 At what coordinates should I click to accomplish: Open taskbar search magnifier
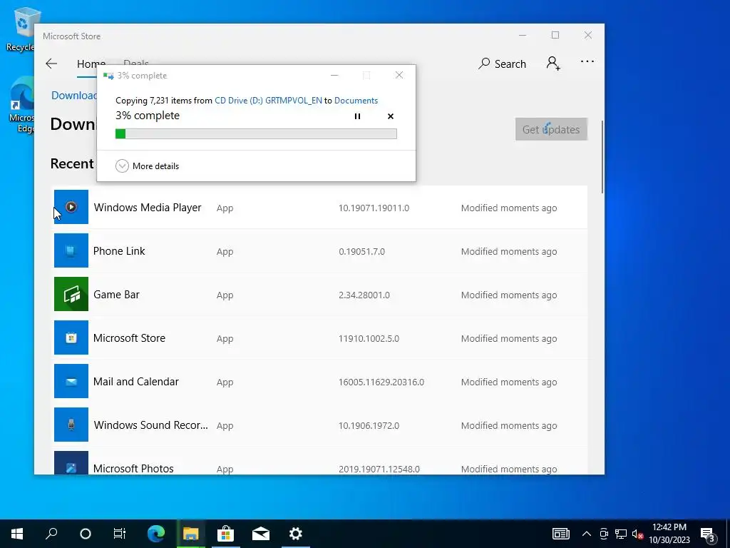pyautogui.click(x=51, y=534)
